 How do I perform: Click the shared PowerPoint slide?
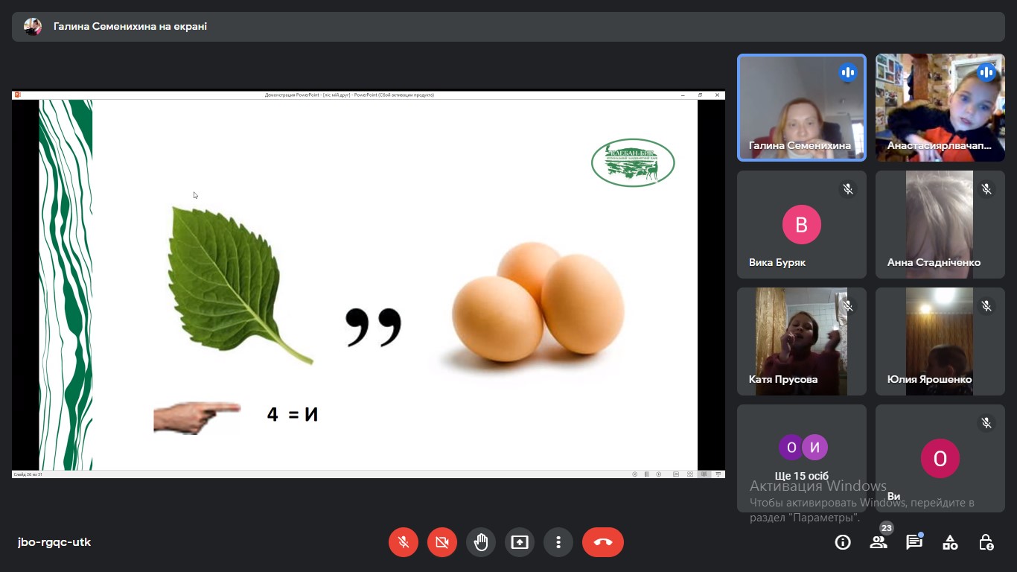click(368, 285)
